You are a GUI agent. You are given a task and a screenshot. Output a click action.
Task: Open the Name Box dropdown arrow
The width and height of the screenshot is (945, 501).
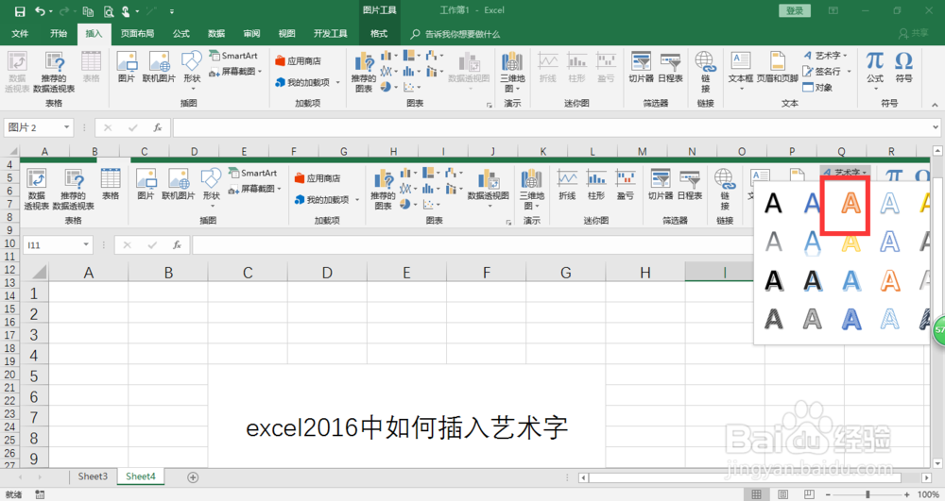(x=67, y=127)
